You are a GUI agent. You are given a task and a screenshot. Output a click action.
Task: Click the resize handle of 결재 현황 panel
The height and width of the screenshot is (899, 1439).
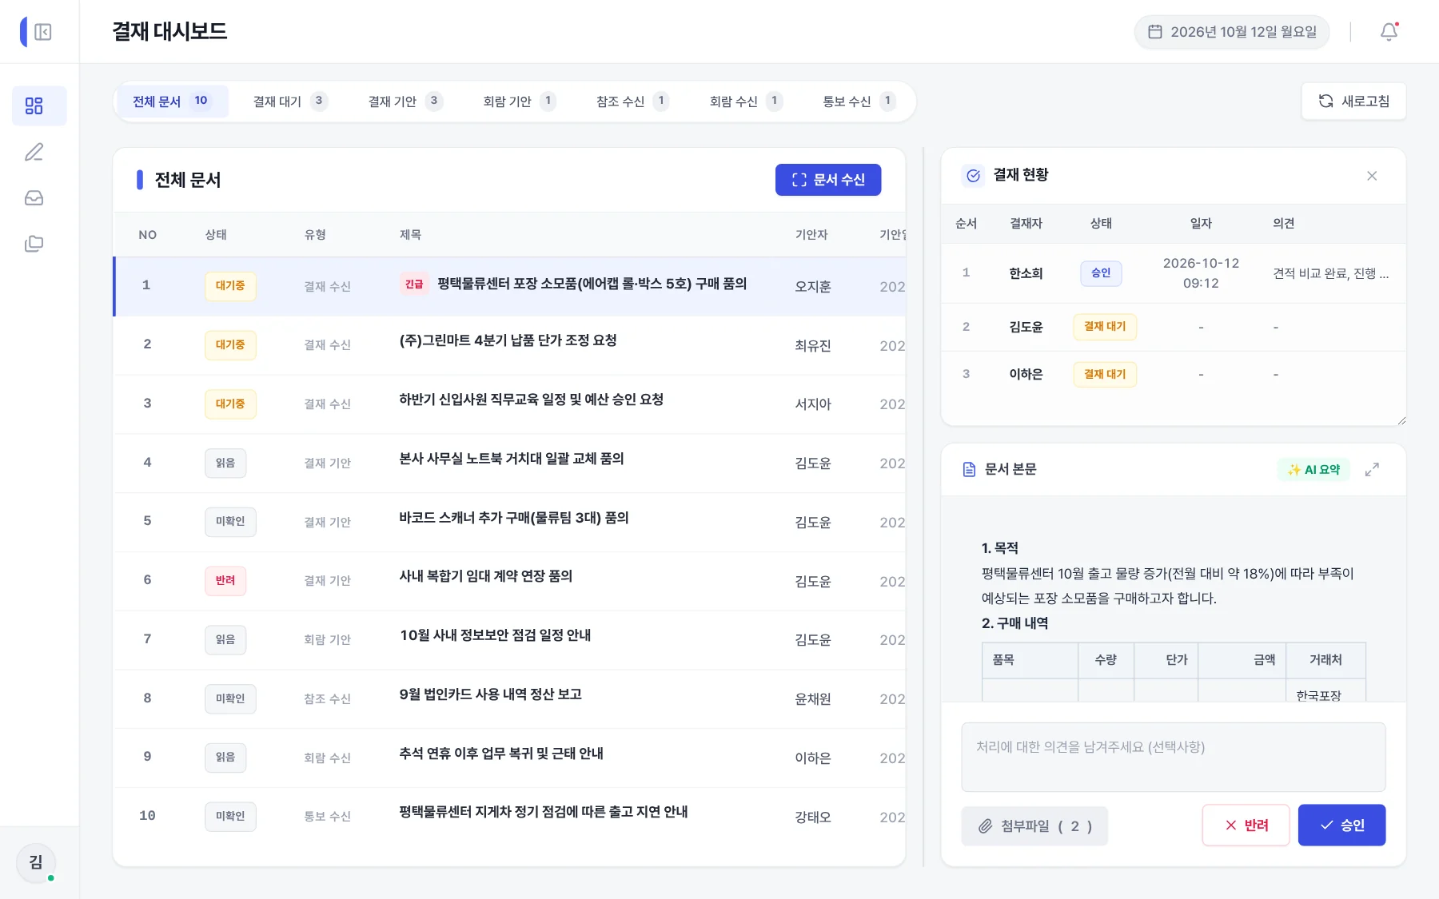pos(1401,421)
